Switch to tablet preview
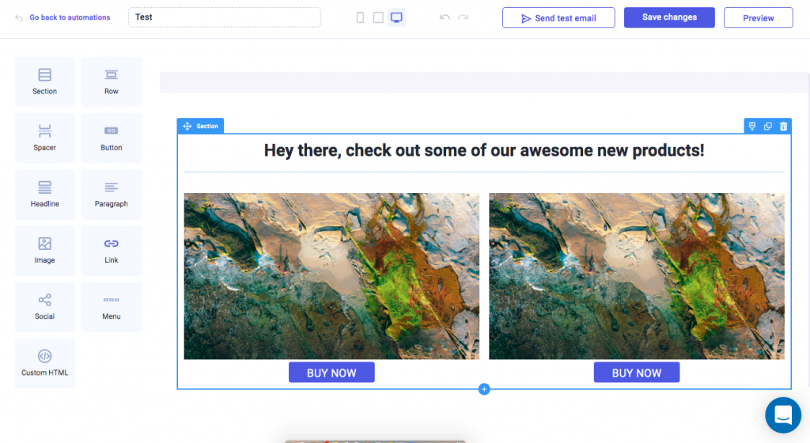The width and height of the screenshot is (810, 443). 378,17
